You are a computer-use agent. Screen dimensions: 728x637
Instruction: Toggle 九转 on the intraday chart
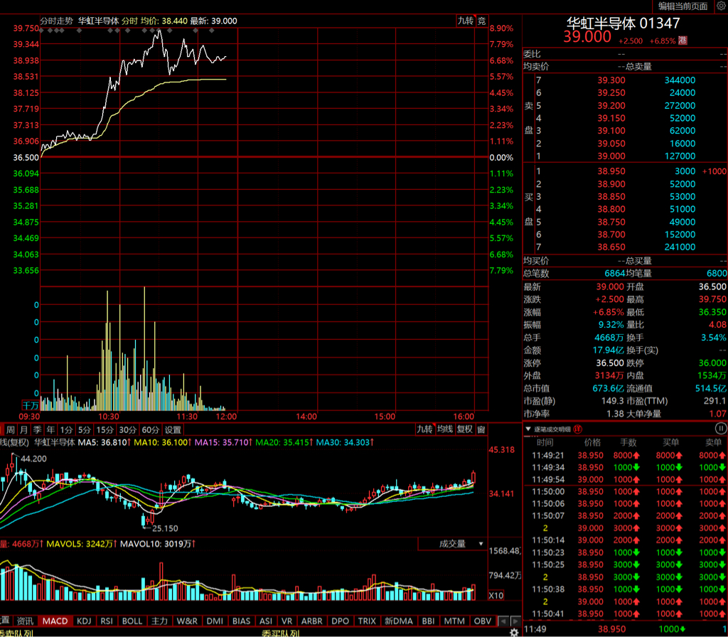click(x=466, y=21)
